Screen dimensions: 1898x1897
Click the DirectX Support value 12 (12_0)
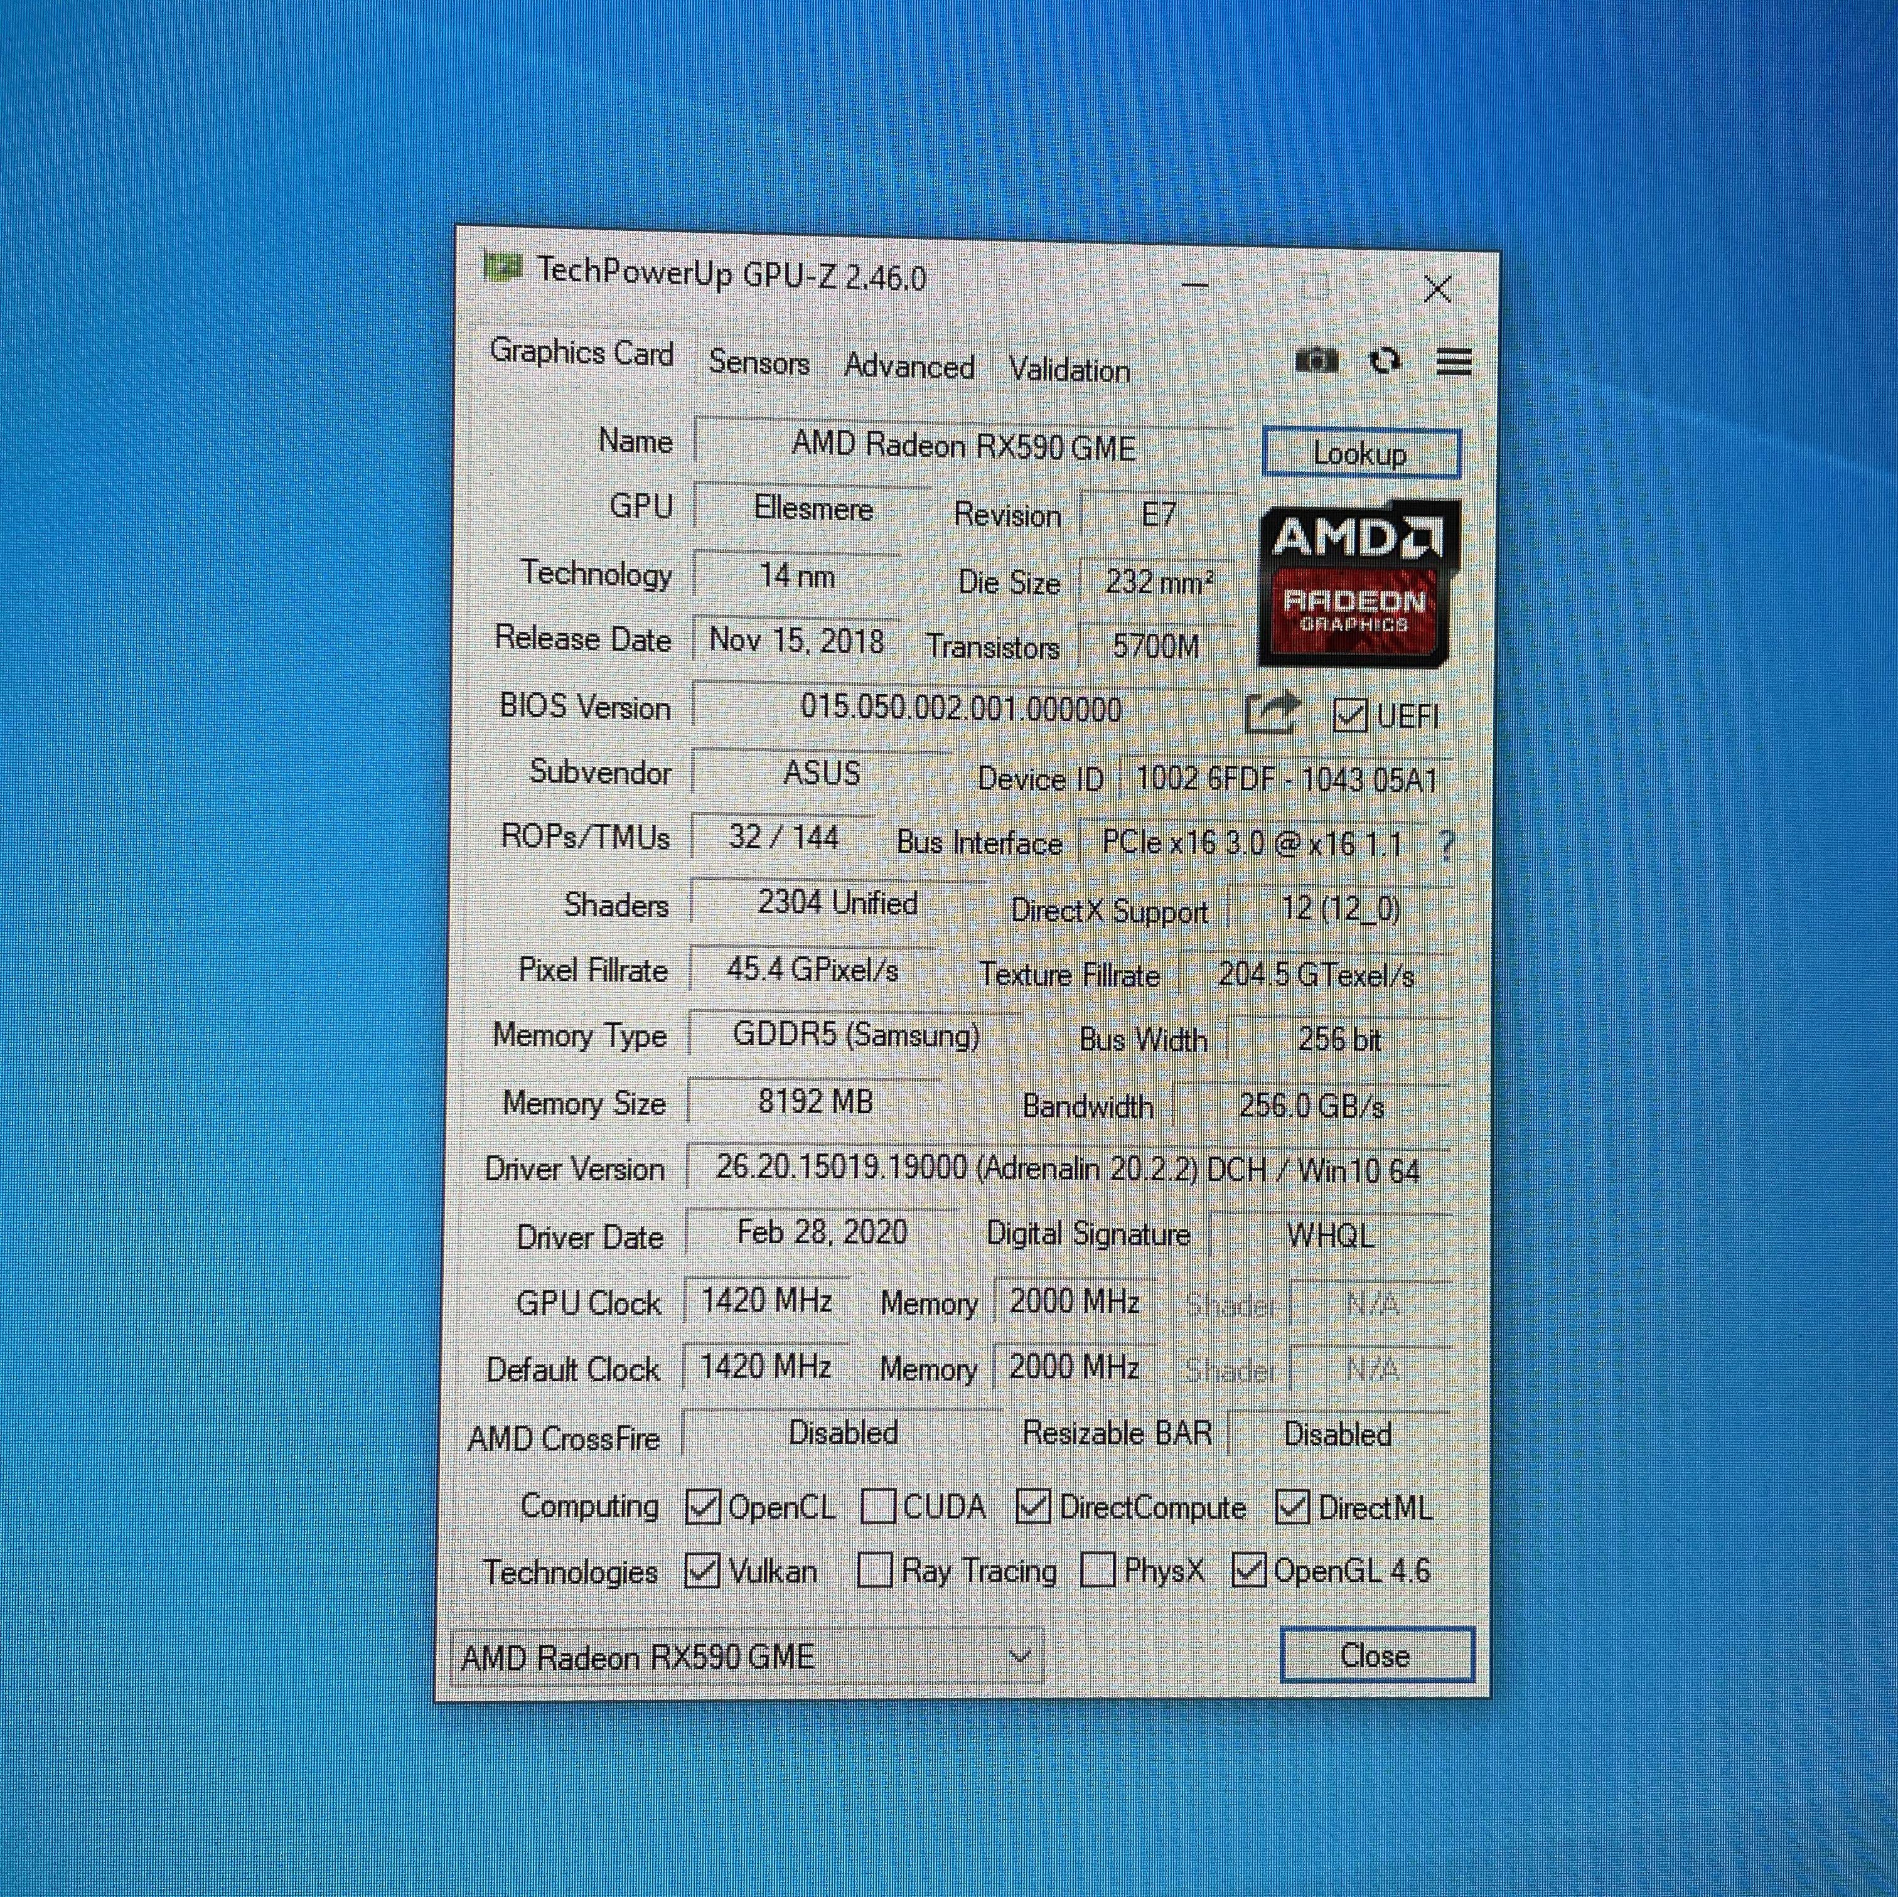point(1341,909)
